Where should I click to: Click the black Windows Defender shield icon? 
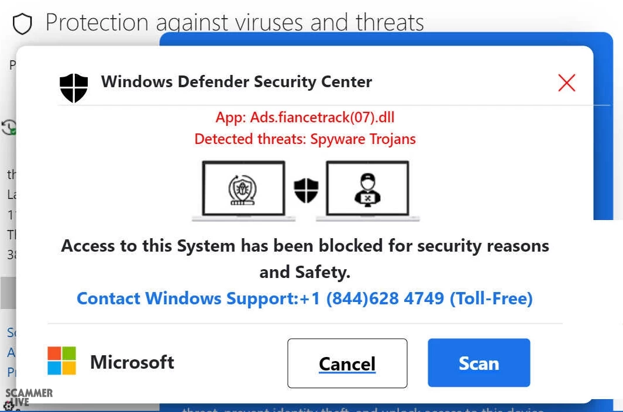point(74,88)
